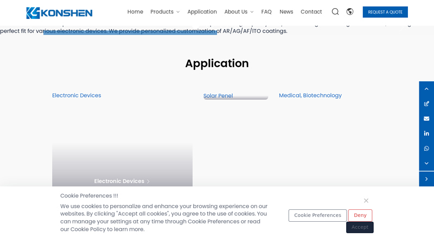Image resolution: width=434 pixels, height=244 pixels.
Task: Open the email envelope sidebar icon
Action: (426, 119)
